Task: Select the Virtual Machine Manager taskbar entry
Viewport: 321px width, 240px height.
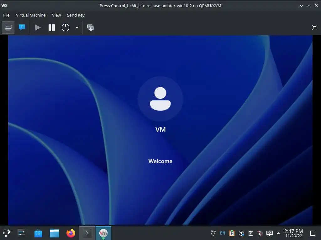Action: [103, 233]
